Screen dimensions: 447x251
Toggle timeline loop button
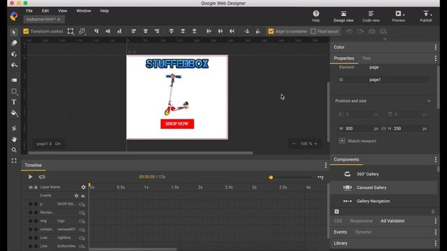tap(42, 177)
